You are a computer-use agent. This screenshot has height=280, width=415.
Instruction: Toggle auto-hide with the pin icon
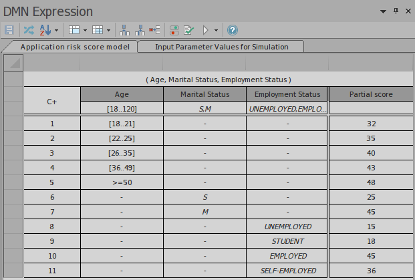click(x=396, y=11)
